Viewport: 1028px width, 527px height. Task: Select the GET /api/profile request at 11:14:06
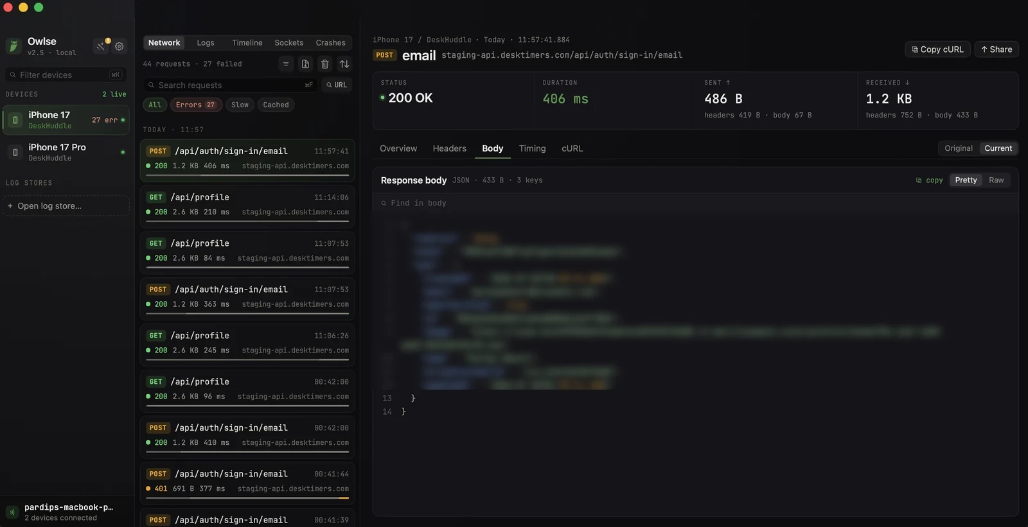(x=247, y=206)
